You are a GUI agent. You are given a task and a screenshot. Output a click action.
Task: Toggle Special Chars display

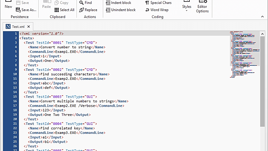[158, 3]
